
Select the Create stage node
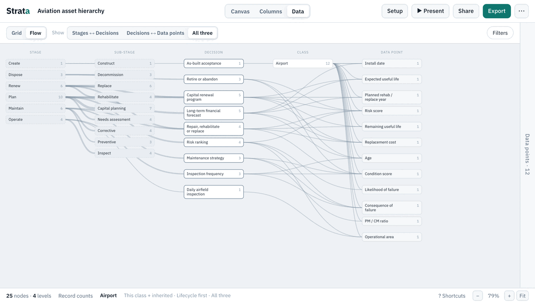35,63
